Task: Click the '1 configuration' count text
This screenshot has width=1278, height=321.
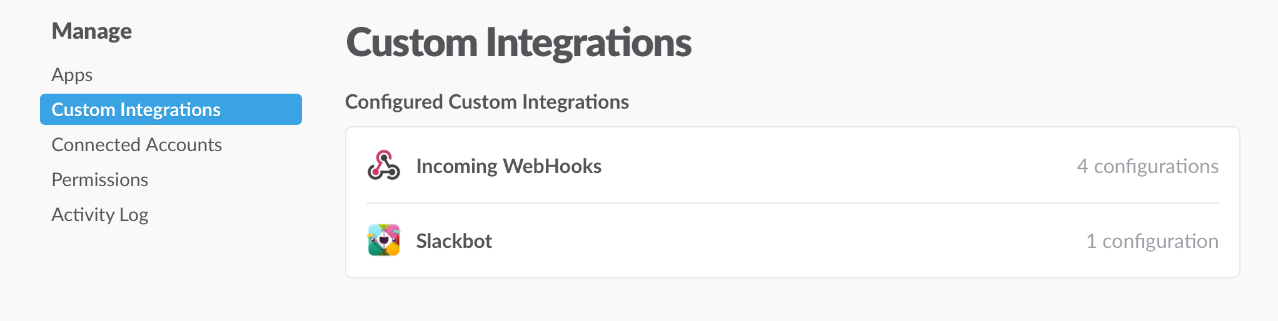Action: coord(1152,241)
